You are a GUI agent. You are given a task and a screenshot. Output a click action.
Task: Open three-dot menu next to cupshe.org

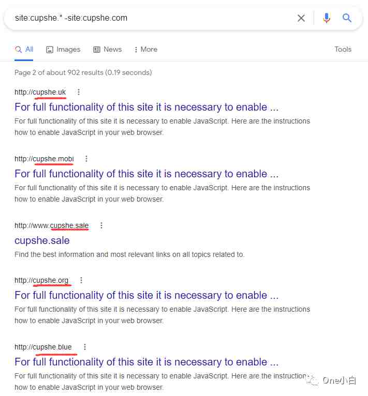pyautogui.click(x=81, y=280)
